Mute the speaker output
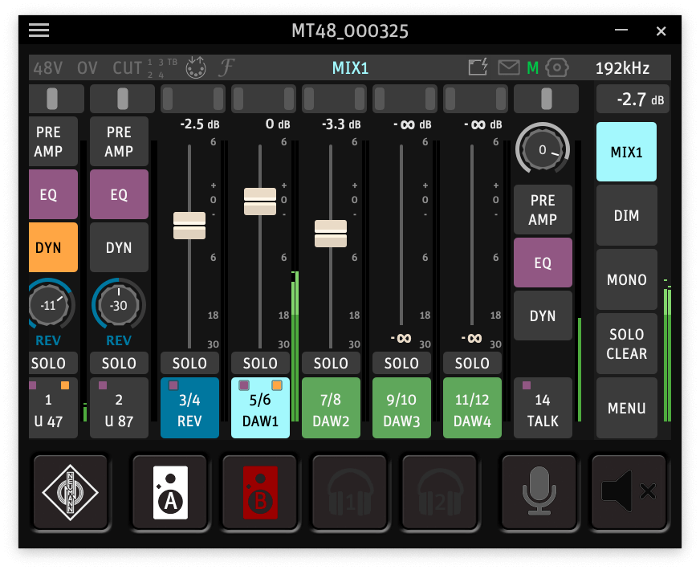The height and width of the screenshot is (570, 700). [x=629, y=492]
